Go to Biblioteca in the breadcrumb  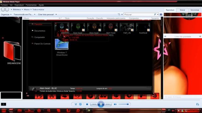click(x=17, y=9)
